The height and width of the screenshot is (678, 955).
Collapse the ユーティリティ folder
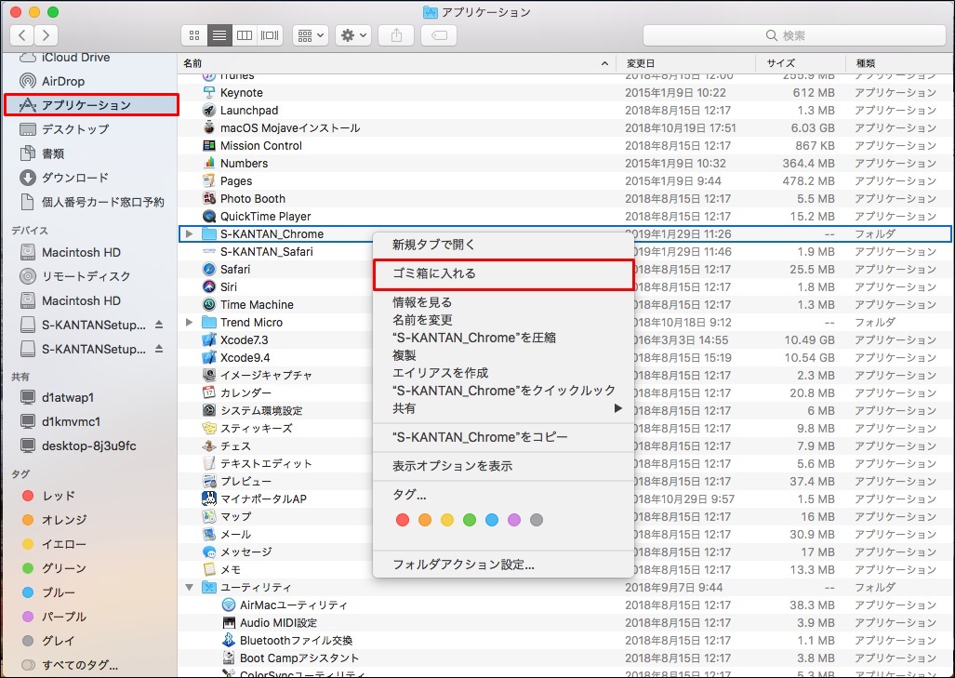pyautogui.click(x=190, y=587)
